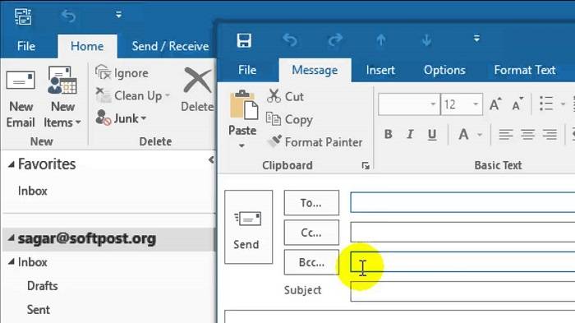The height and width of the screenshot is (323, 575).
Task: Click the Paste clipboard icon
Action: [x=243, y=105]
